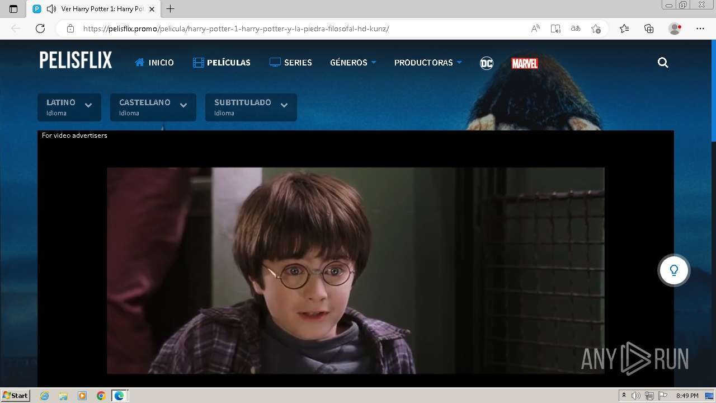
Task: Open a new browser tab
Action: 171,9
